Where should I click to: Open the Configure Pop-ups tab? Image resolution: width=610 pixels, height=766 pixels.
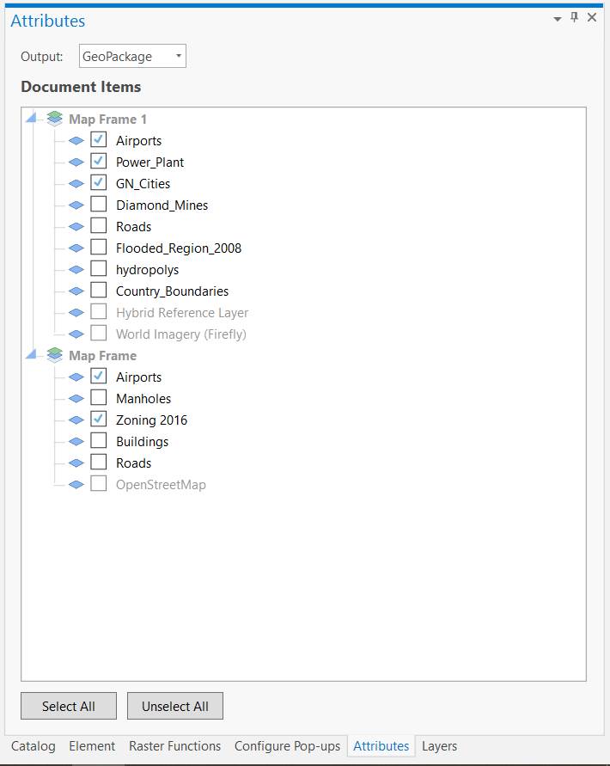tap(287, 746)
